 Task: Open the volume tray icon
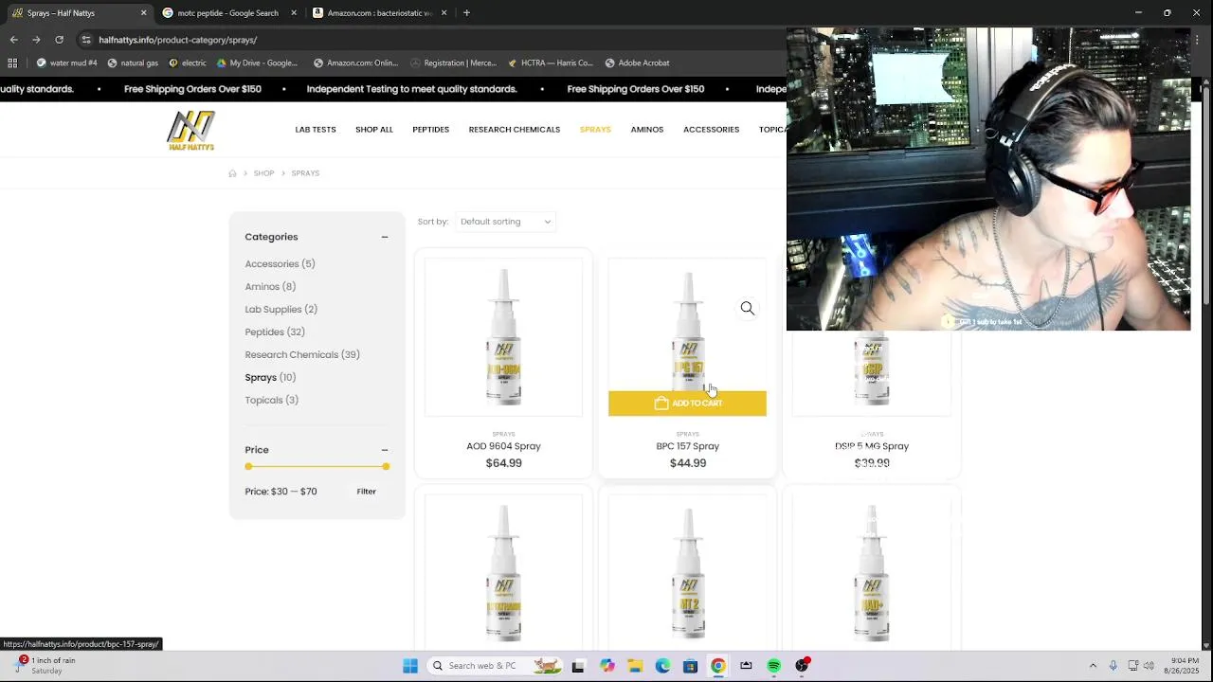1149,666
